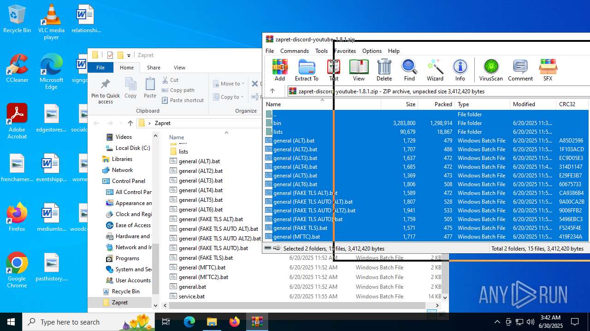
Task: Click Pin to Quick access in Explorer ribbon
Action: [x=106, y=91]
